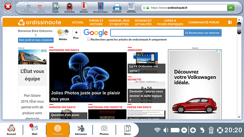The height and width of the screenshot is (137, 244).
Task: Zoom in with the plus icon
Action: 193,130
